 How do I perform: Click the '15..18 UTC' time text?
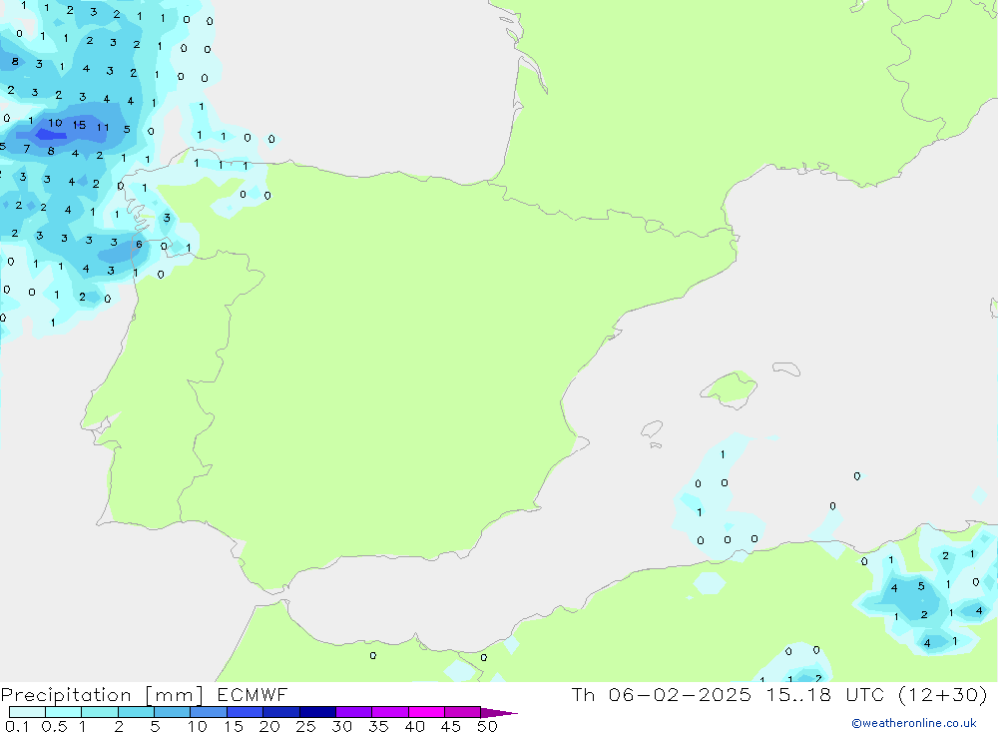pyautogui.click(x=826, y=694)
